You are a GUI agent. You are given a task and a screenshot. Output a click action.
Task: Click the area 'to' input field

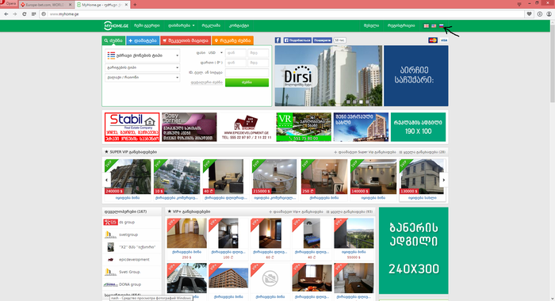click(x=258, y=63)
